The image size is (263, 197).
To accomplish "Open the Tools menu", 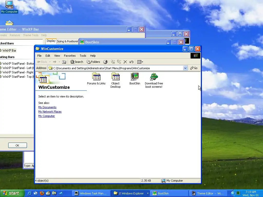I will 83,56.
